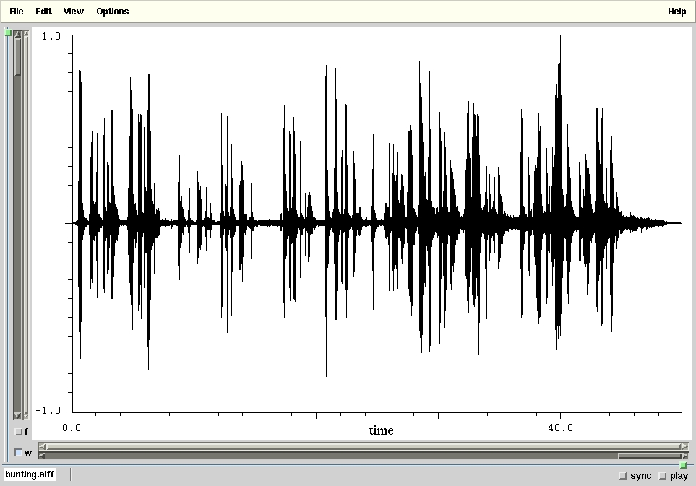Click the green pane sash handle at bottom-right
The width and height of the screenshot is (696, 486).
[x=683, y=466]
